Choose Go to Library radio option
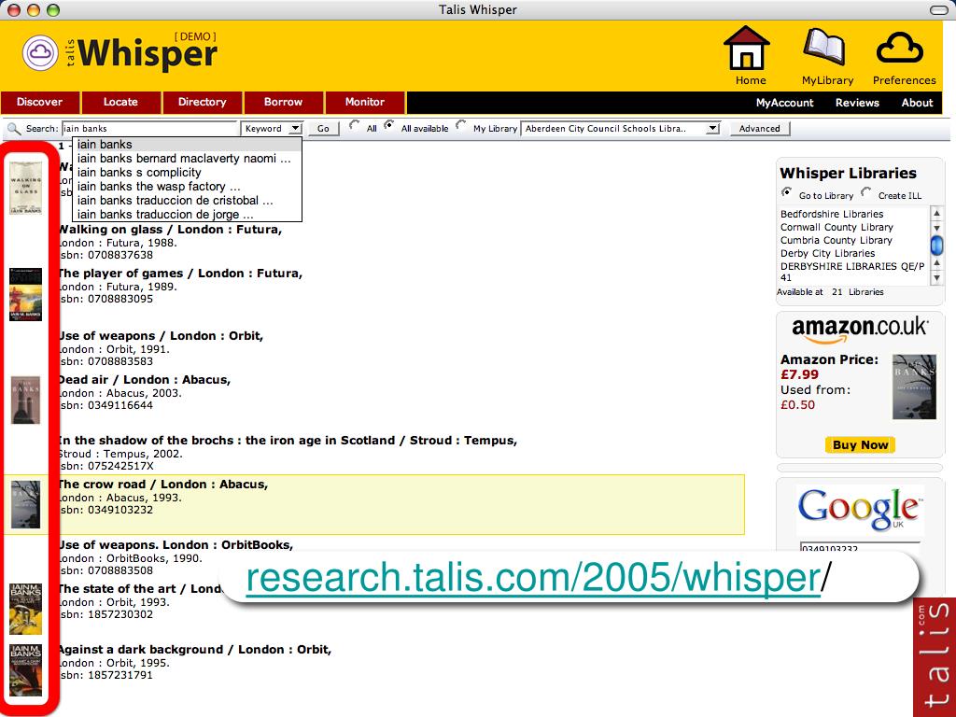The height and width of the screenshot is (717, 956). coord(786,192)
